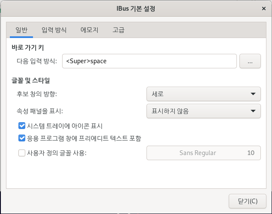Expand the 후보 창의 방향 dropdown showing 세로
The image size is (272, 214).
tap(203, 94)
